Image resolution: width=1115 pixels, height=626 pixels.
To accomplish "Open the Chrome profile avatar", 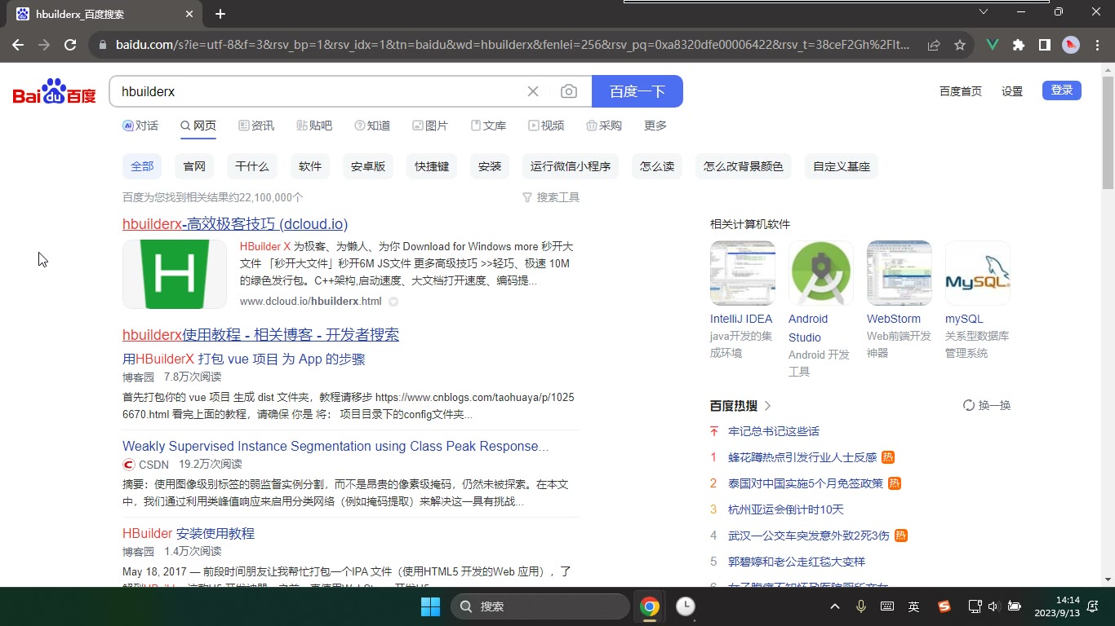I will (x=1071, y=45).
